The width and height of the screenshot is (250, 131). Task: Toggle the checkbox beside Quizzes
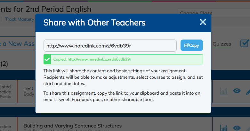(245, 43)
